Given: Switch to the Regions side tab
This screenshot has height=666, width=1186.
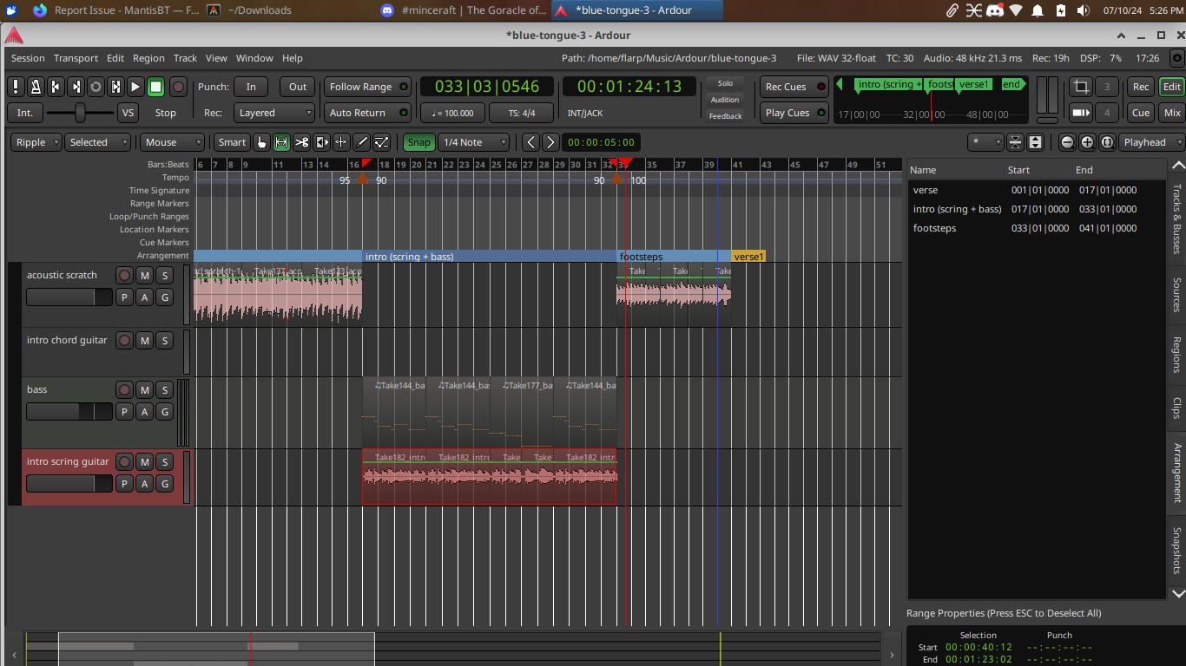Looking at the screenshot, I should [1177, 355].
